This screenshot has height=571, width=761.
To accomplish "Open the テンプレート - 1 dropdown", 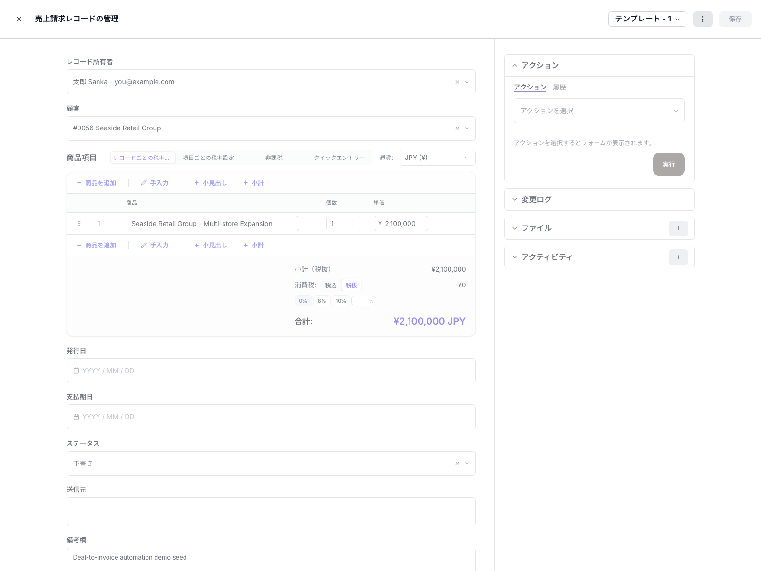I will pos(647,19).
